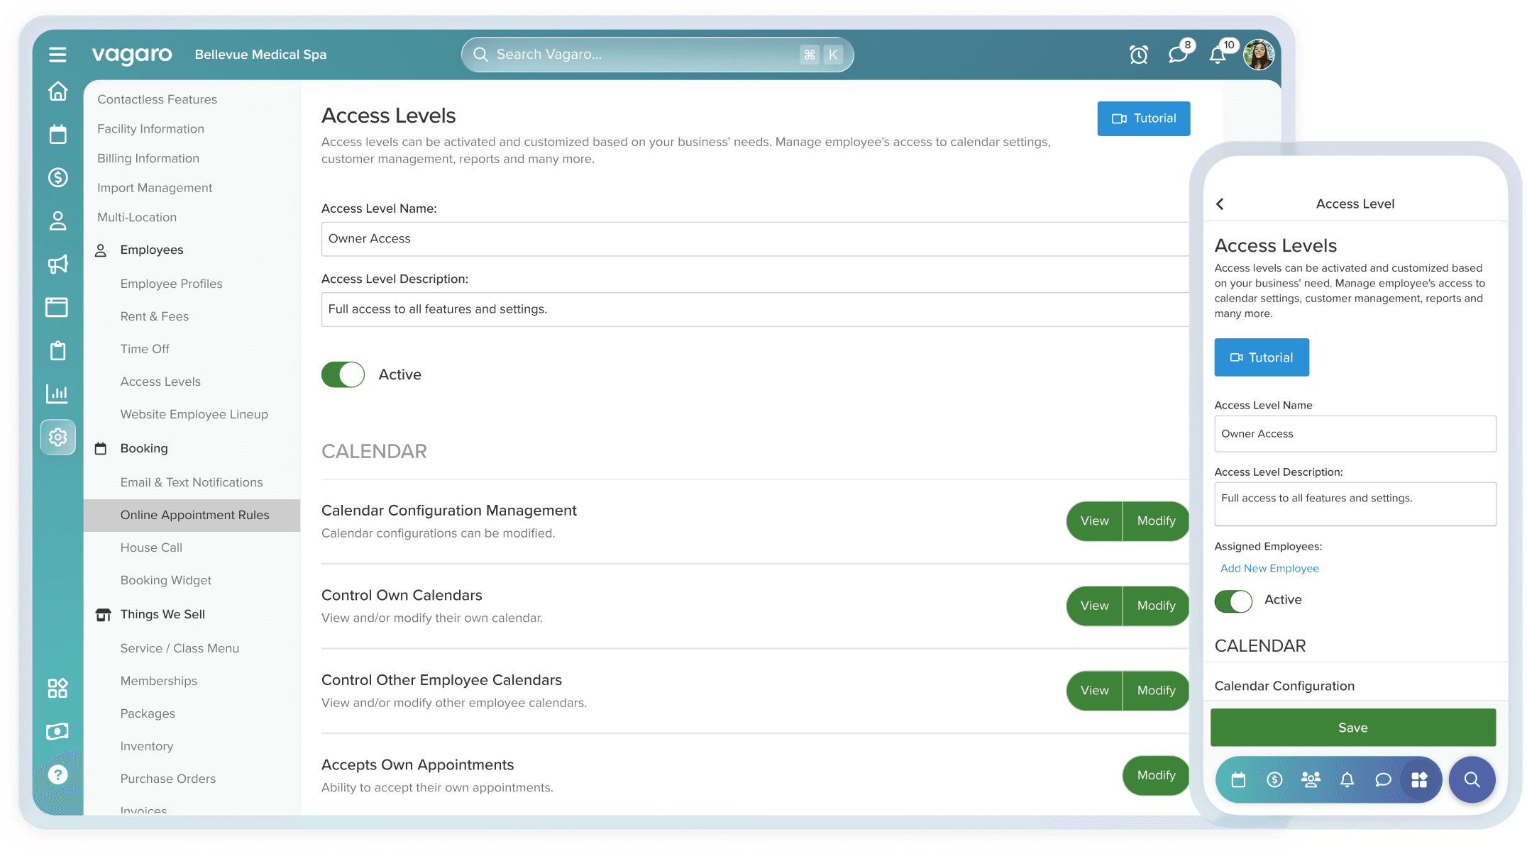This screenshot has height=851, width=1527.
Task: Toggle the mobile Active switch
Action: pyautogui.click(x=1233, y=601)
